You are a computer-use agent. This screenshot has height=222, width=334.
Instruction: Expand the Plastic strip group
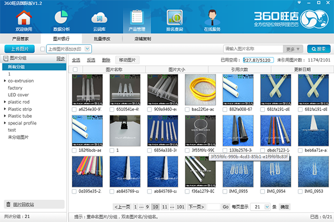coord(5,109)
